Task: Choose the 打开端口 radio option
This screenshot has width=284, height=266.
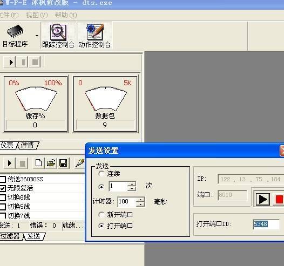Action: coord(101,226)
